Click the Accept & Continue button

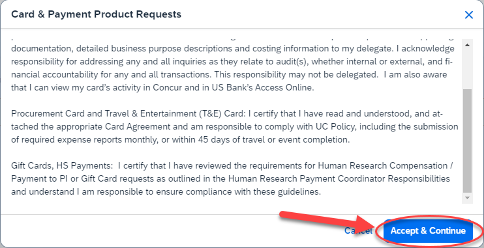pos(428,230)
